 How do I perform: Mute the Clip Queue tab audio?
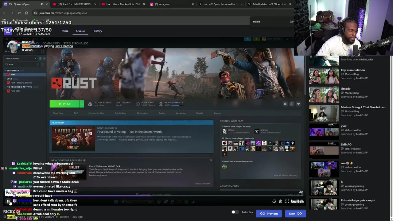41,4
